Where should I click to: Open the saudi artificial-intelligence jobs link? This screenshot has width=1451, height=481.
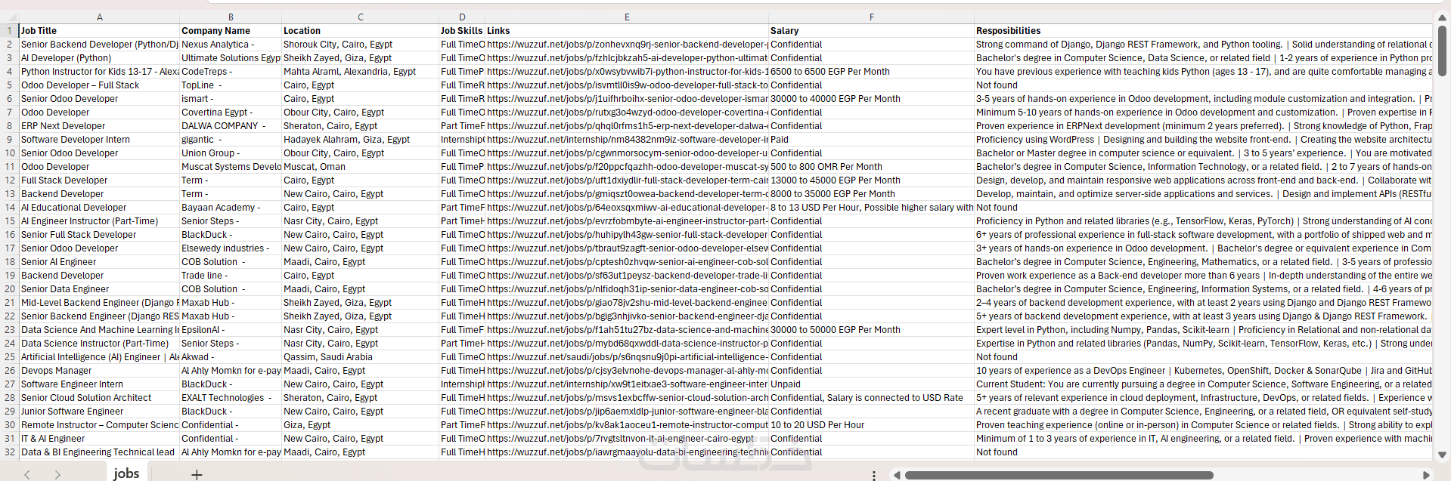point(627,357)
